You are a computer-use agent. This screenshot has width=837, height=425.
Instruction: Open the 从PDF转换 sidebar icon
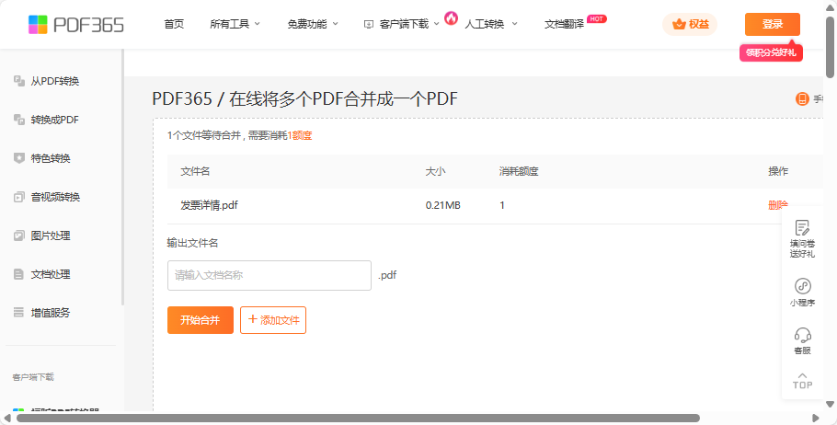tap(19, 81)
